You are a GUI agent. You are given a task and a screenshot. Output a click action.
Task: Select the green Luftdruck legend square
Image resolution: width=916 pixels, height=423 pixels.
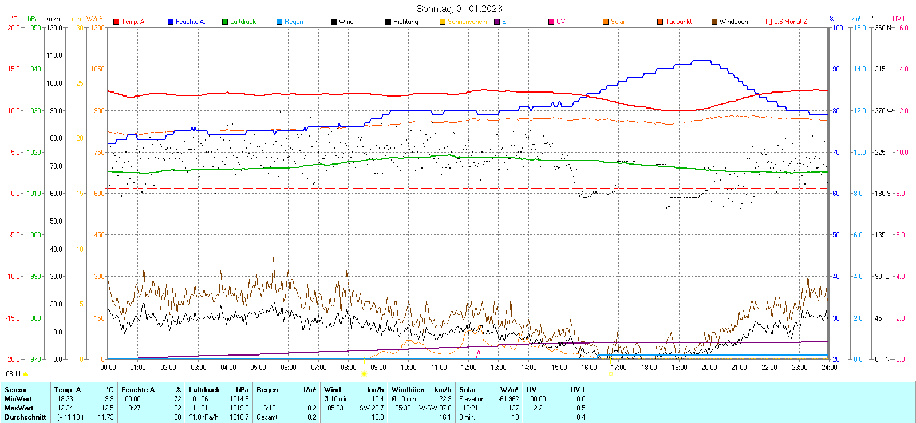pyautogui.click(x=225, y=22)
